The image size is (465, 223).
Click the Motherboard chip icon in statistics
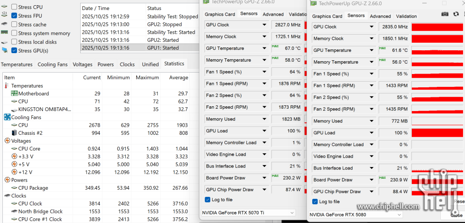click(x=14, y=93)
